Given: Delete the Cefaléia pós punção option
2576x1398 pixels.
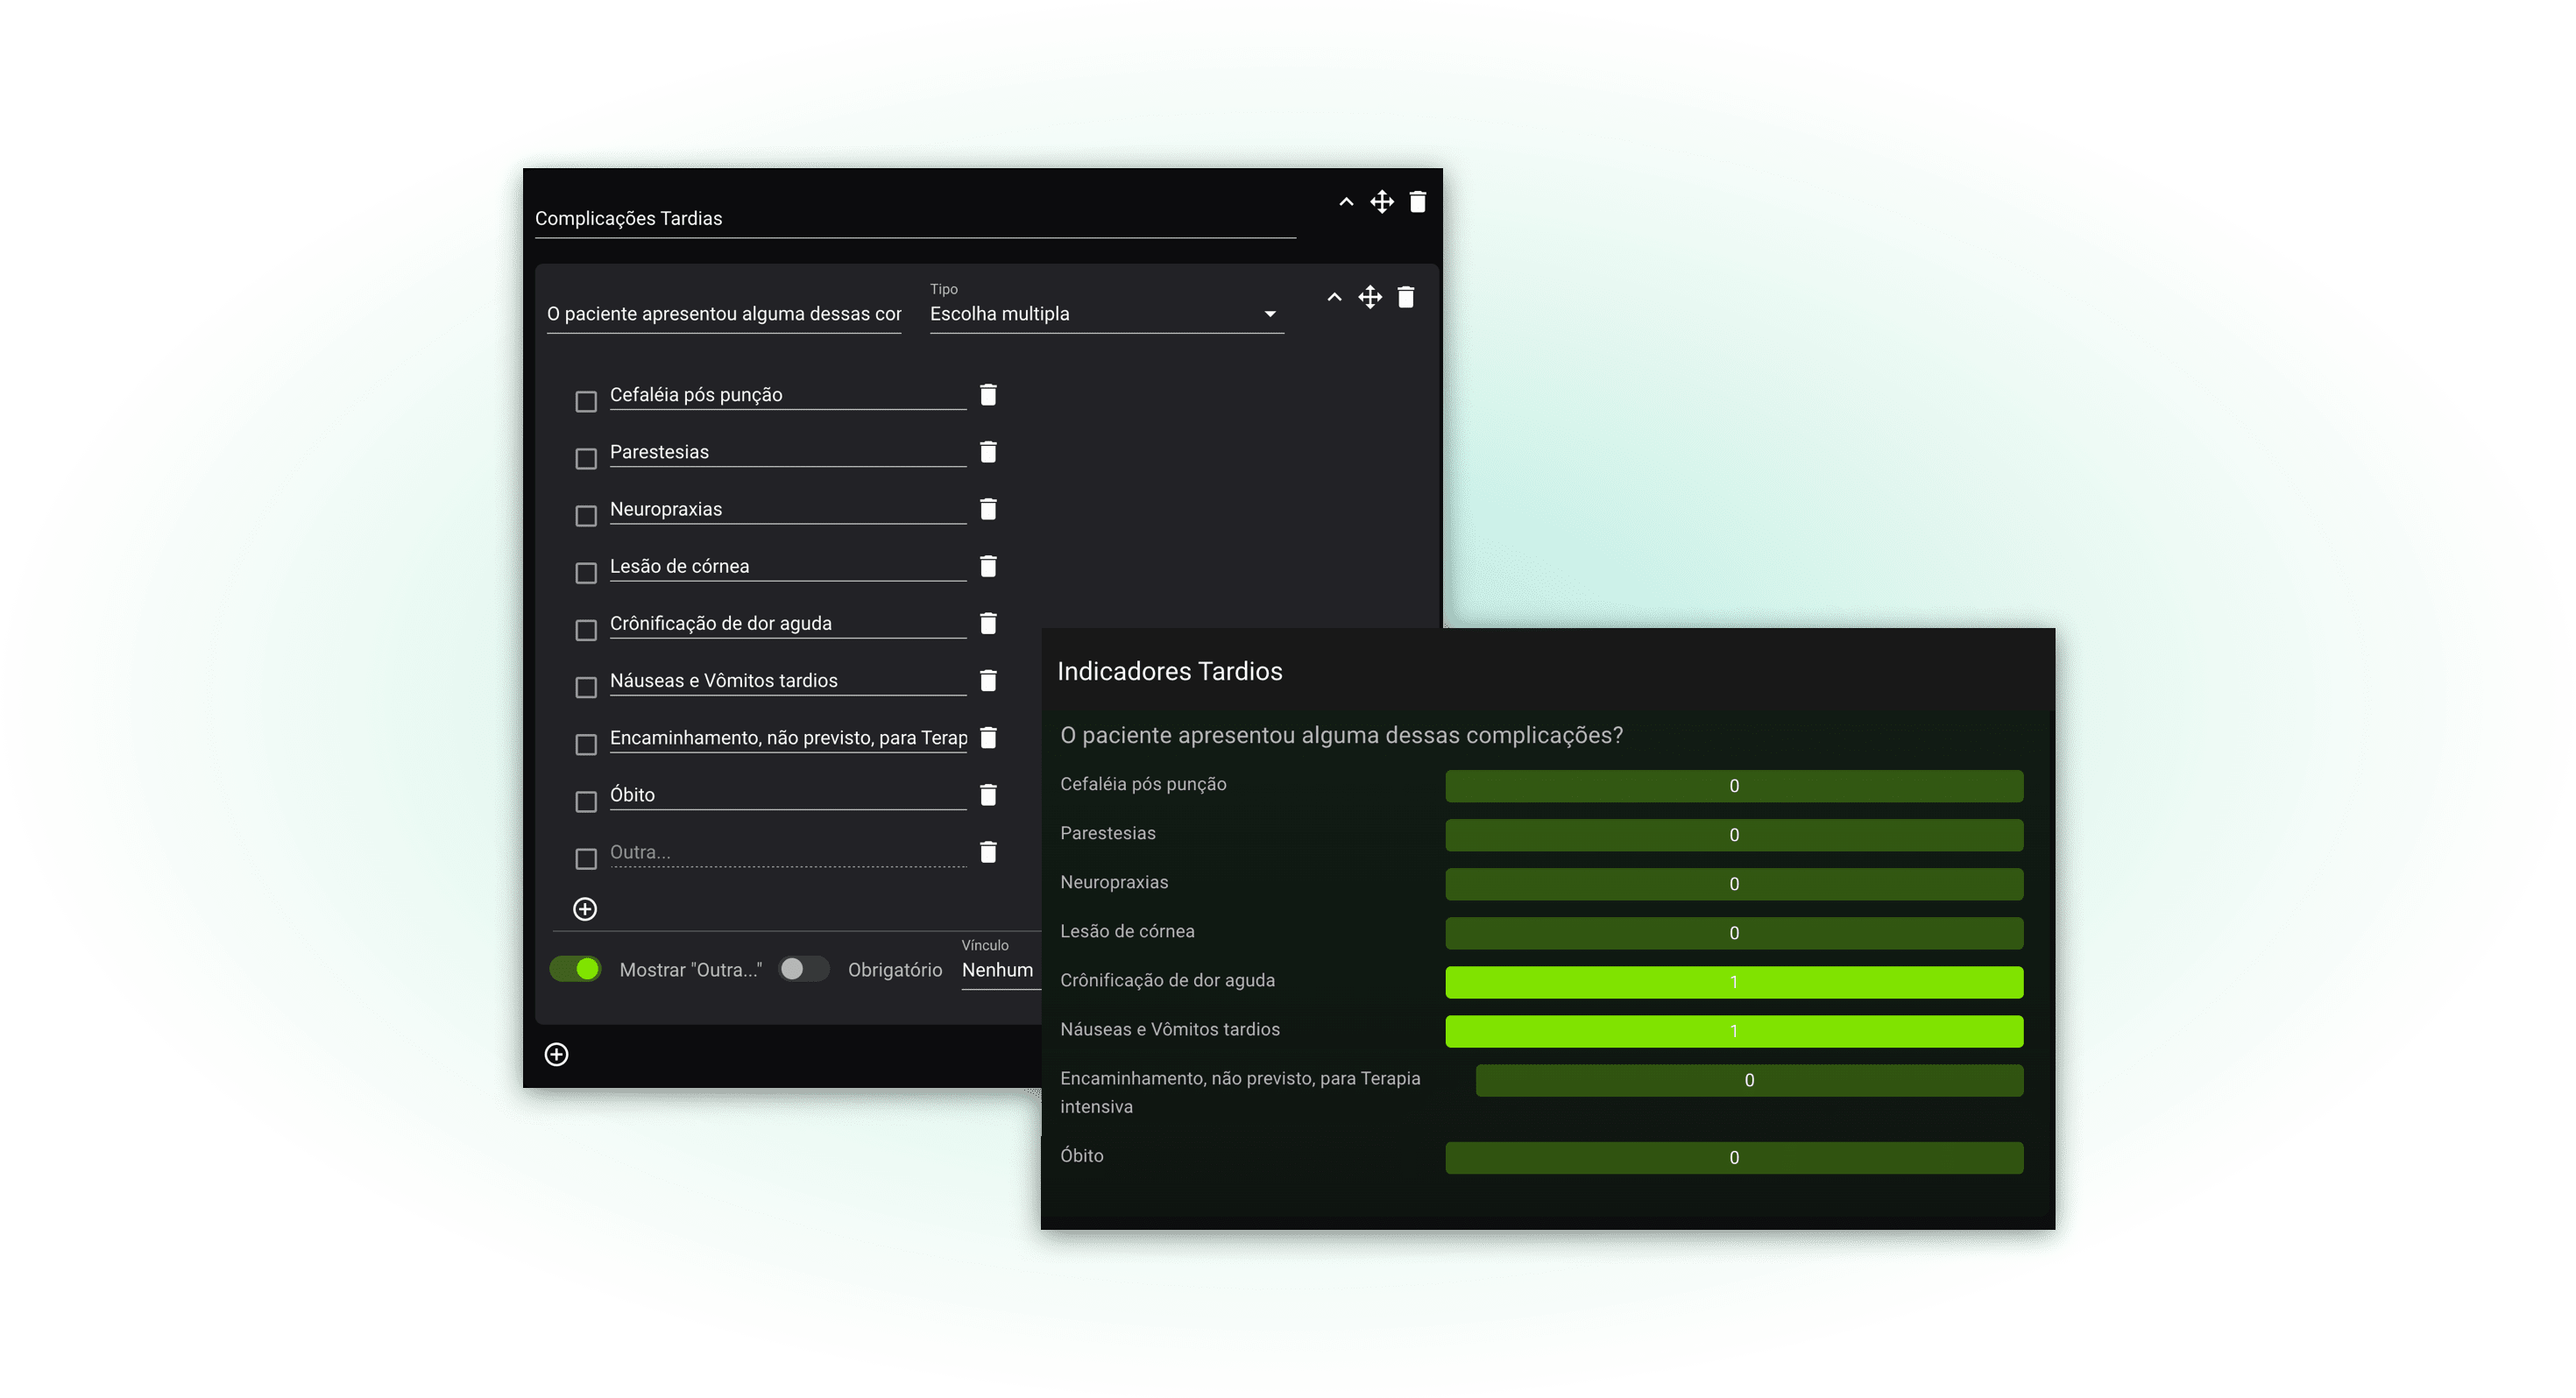Looking at the screenshot, I should [988, 395].
